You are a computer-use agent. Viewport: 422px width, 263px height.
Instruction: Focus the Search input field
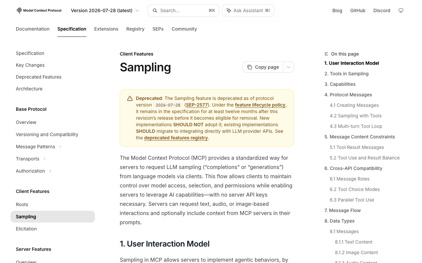[x=183, y=11]
